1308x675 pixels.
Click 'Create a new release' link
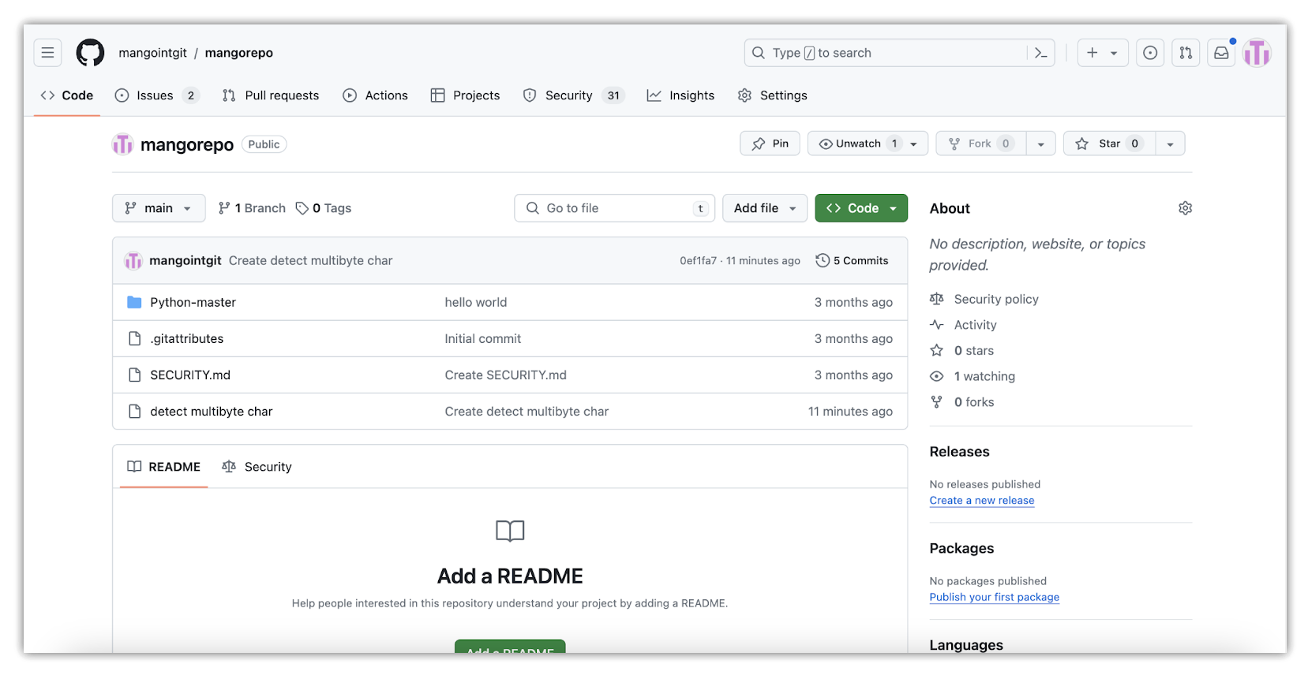tap(981, 500)
